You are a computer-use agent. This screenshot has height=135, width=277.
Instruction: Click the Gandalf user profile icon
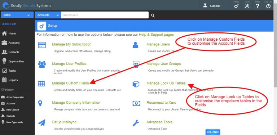tap(205, 5)
